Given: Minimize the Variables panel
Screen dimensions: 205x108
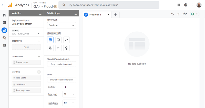Looking at the screenshot, I should [x=40, y=14].
